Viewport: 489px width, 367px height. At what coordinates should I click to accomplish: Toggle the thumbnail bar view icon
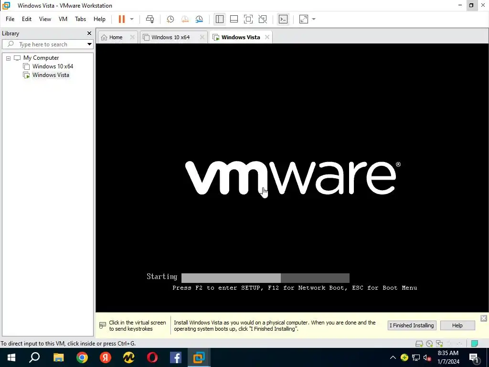234,19
